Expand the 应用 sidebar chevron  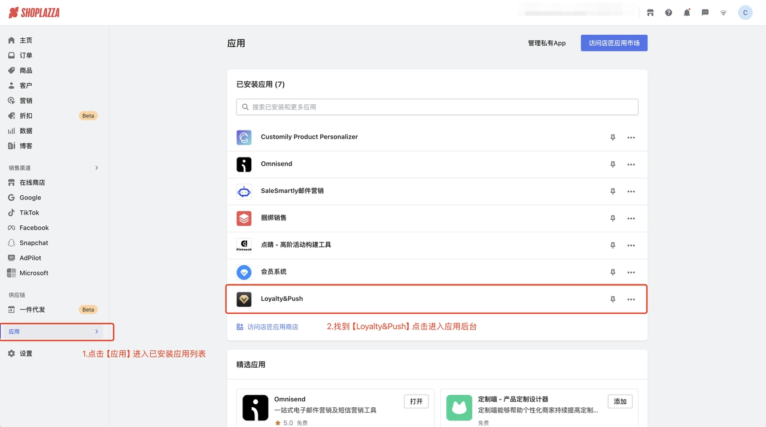(97, 331)
